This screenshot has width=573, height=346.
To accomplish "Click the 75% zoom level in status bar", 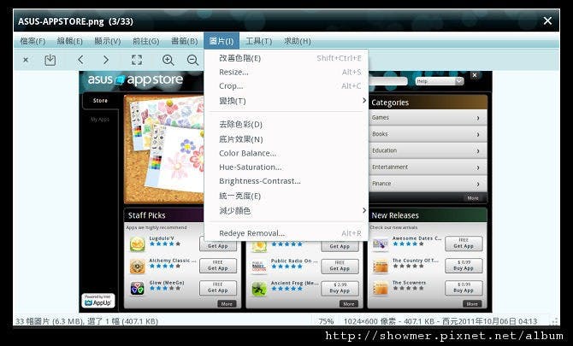I will coord(326,321).
